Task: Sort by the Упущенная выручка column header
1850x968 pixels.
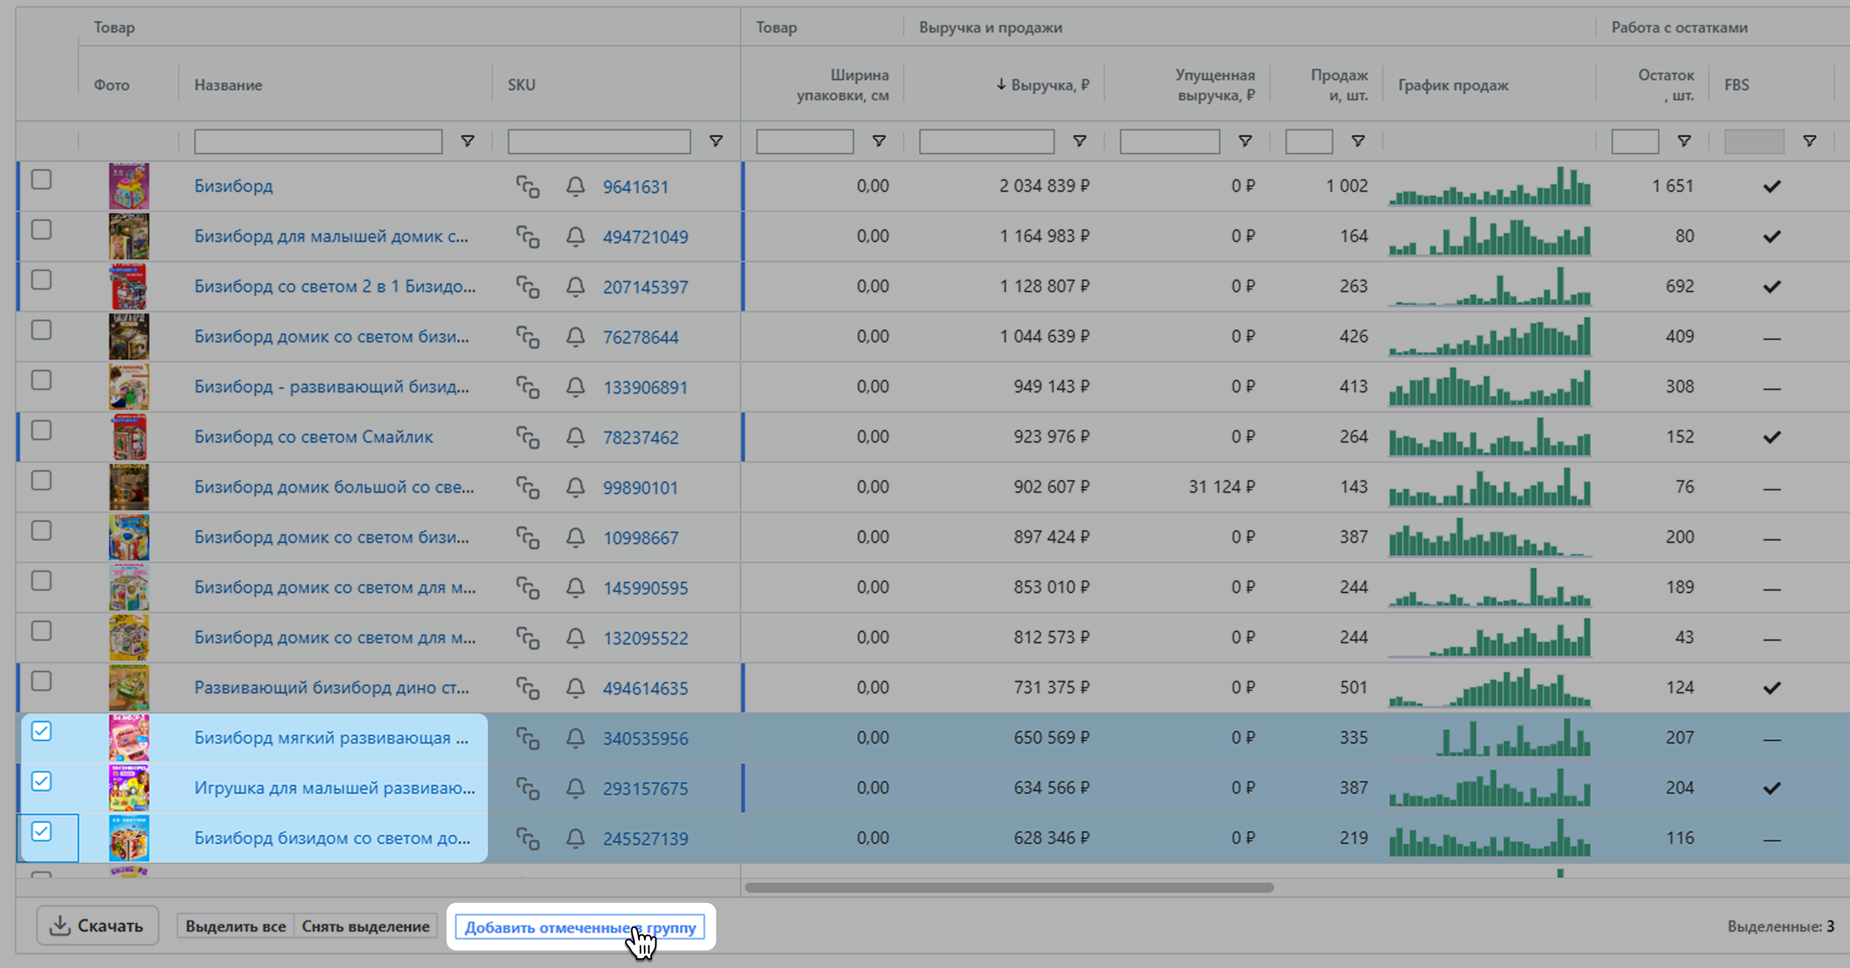Action: click(x=1215, y=85)
